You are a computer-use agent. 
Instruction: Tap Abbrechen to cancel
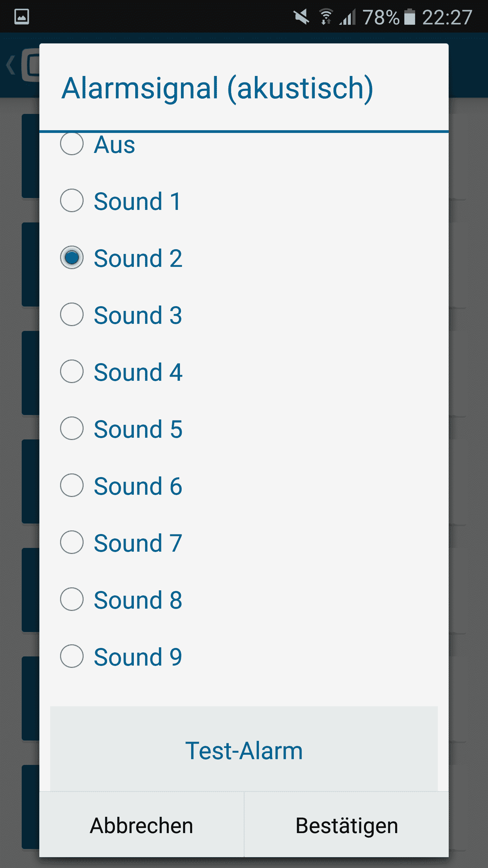142,825
